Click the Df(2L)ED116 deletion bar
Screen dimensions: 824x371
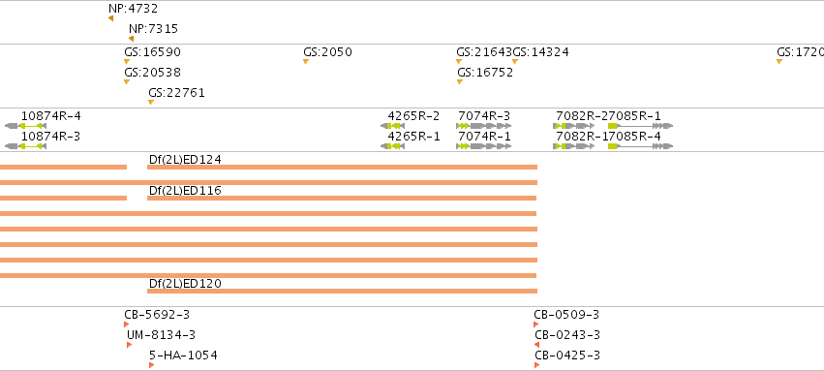342,199
